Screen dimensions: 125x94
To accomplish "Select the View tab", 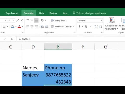I will pyautogui.click(x=65, y=13).
